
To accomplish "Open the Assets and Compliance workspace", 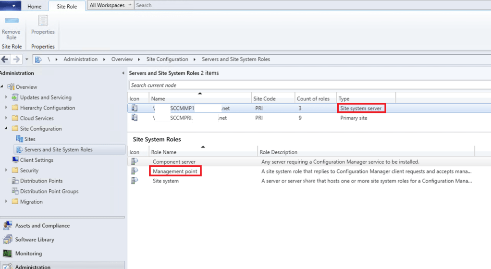I will pos(42,226).
